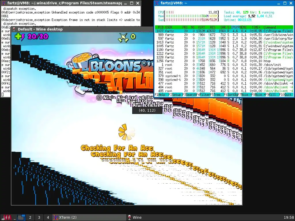Sort by USER column header in htop

(169, 27)
